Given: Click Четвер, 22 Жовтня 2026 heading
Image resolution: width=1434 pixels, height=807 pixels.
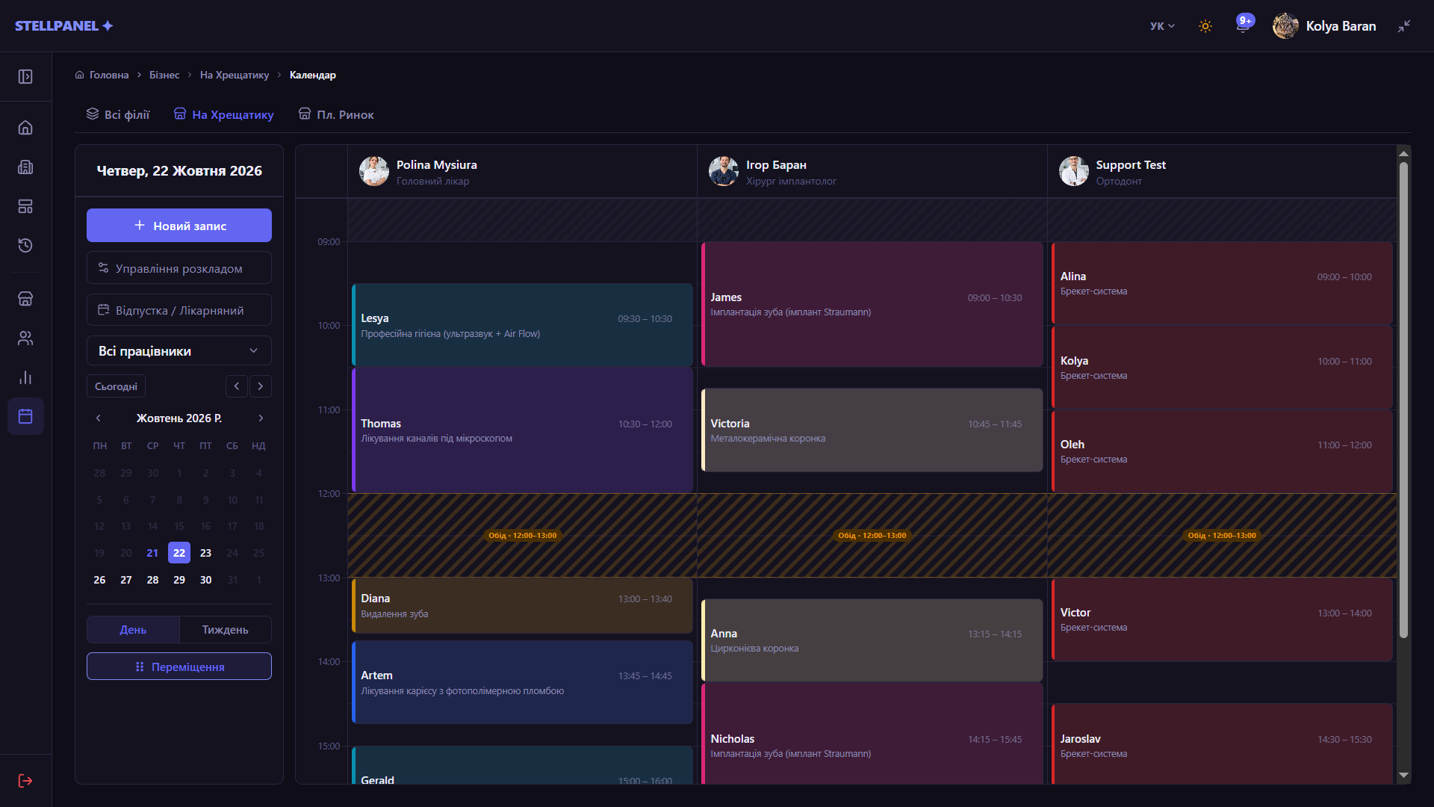Looking at the screenshot, I should [x=179, y=171].
